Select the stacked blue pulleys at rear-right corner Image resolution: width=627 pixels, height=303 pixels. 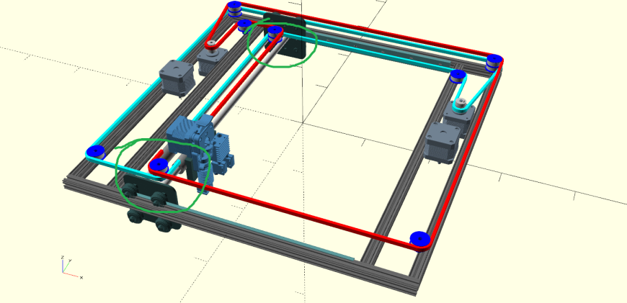494,63
